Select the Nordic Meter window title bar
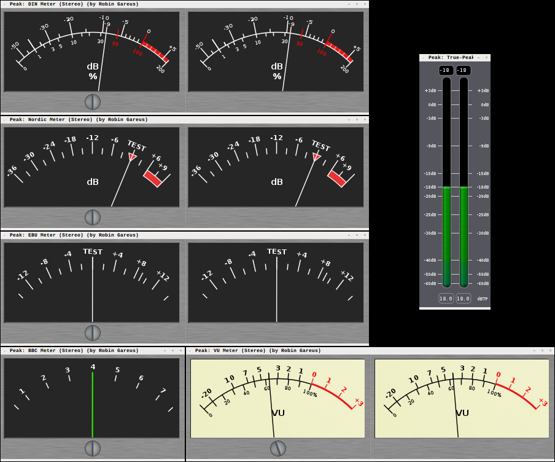Viewport: 555px width, 462px height. (79, 120)
